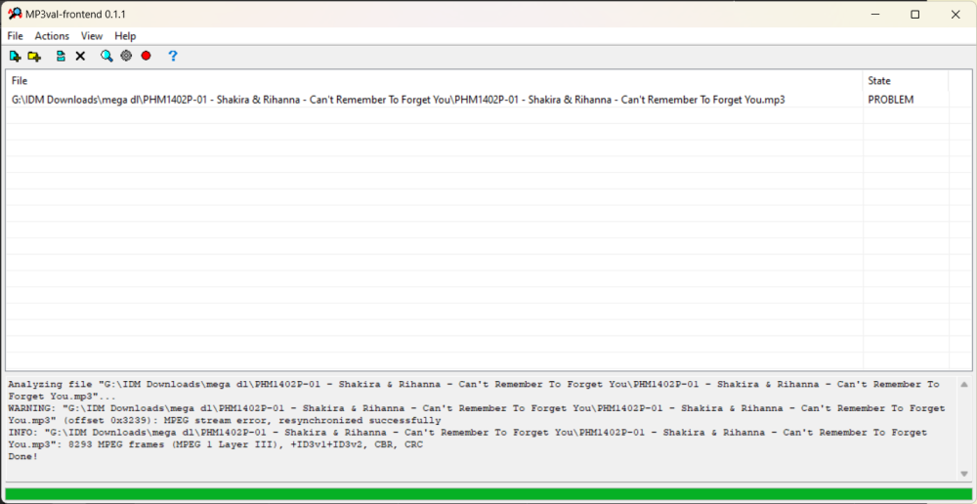Click the log pane scrollbar up arrow
Screen dimensions: 977x504
[x=964, y=384]
